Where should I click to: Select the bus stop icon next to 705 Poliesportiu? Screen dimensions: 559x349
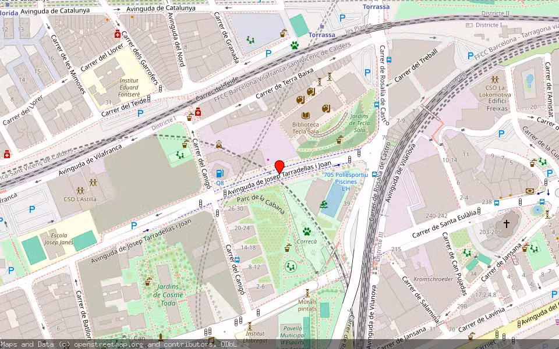[x=374, y=174]
